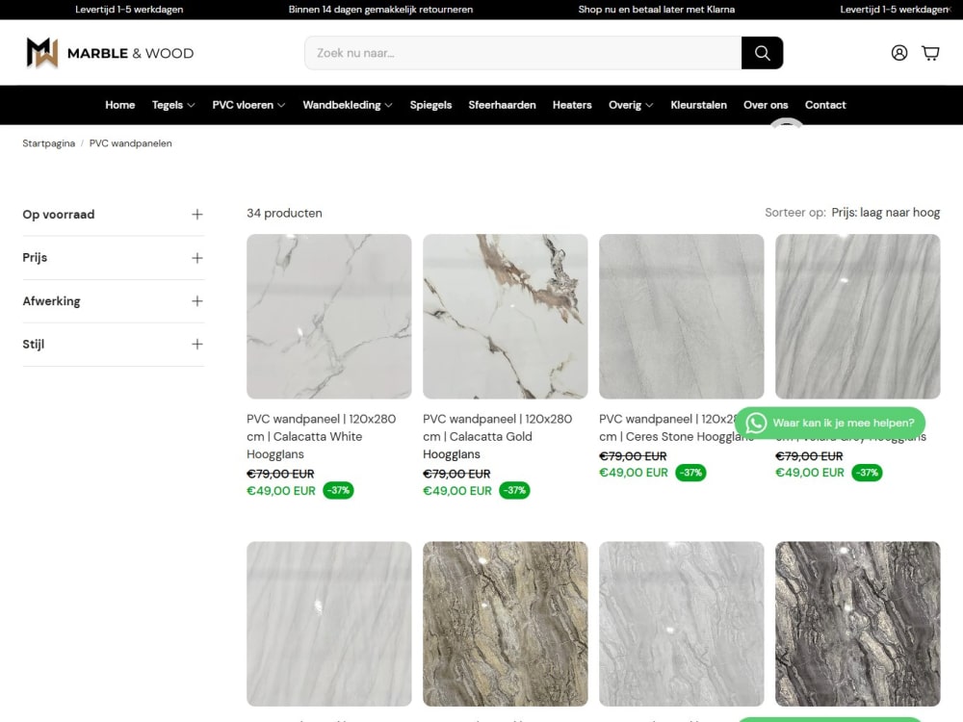Open the Ceres Stone Hoogglans product title
Image resolution: width=963 pixels, height=722 pixels.
[x=676, y=428]
